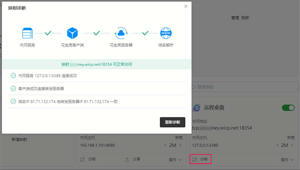The height and width of the screenshot is (170, 300).
Task: Click the 192.168.1.101:8080 host address
Action: [x=97, y=145]
